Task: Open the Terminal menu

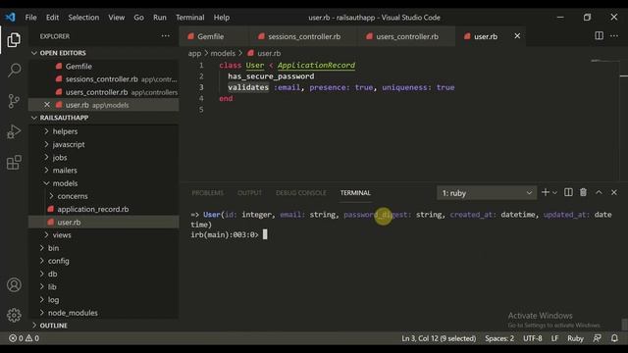Action: point(189,18)
